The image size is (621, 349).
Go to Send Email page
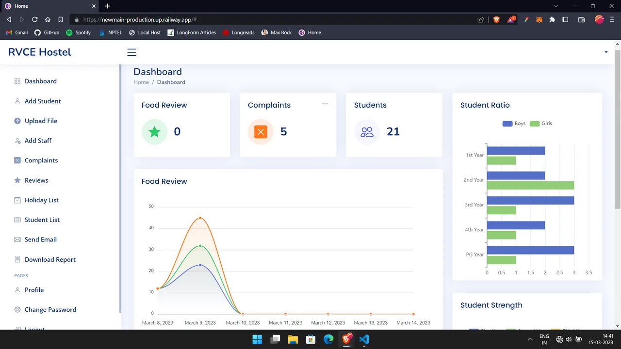tap(41, 239)
